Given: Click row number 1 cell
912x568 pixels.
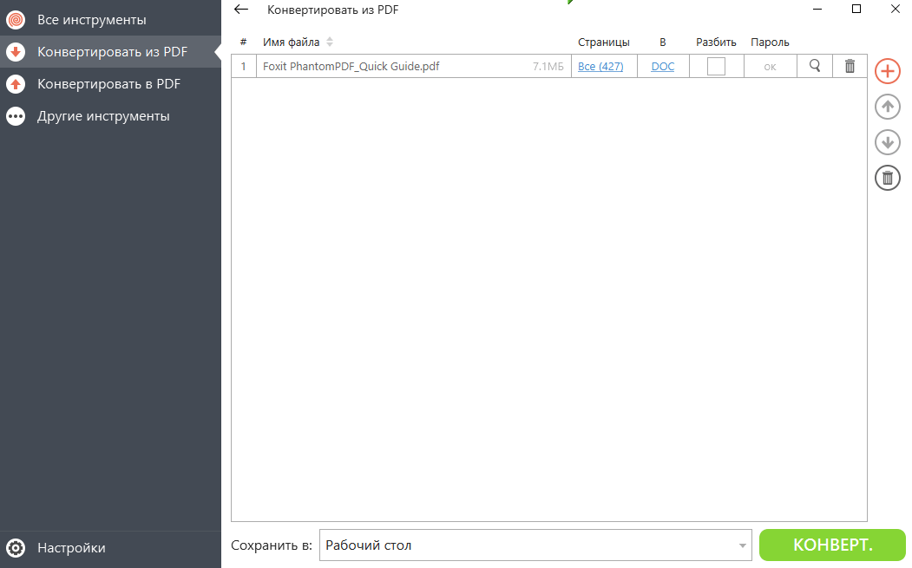Looking at the screenshot, I should pos(244,66).
